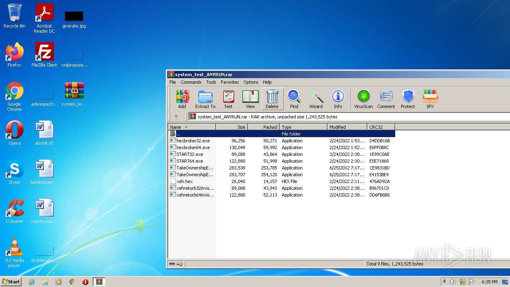Sort by the Packed column header
Viewport: 510px width, 287px height.
tap(263, 127)
